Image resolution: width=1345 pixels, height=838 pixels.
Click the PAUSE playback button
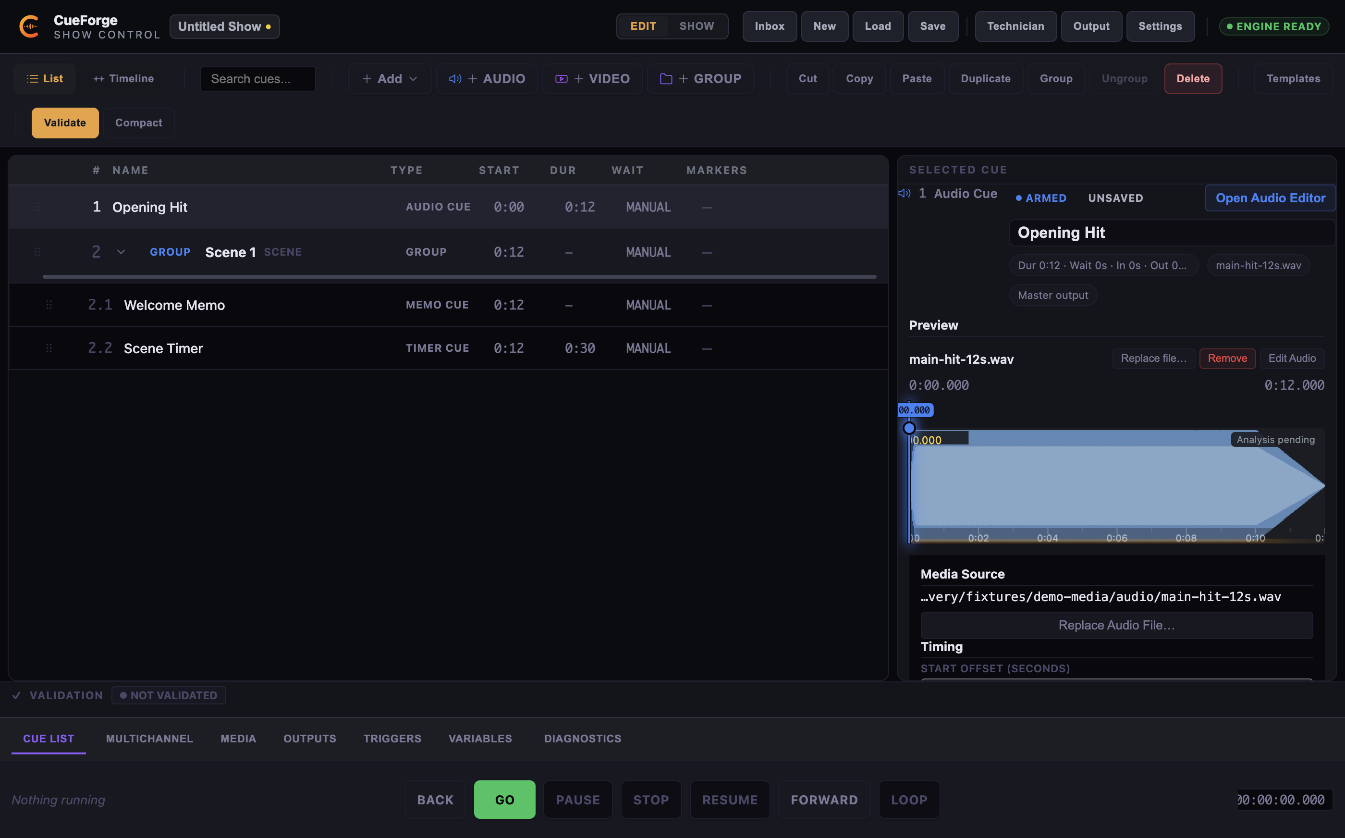(x=578, y=800)
